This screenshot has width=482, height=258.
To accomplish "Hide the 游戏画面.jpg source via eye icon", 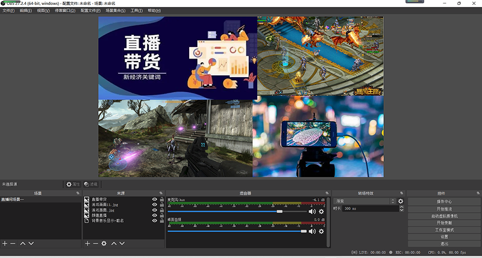I will (155, 210).
